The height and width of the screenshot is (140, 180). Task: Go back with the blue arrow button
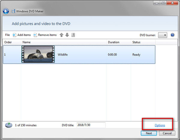[6, 11]
